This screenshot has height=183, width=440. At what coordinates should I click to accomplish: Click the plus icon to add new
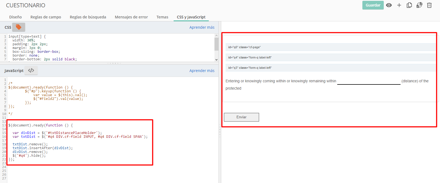399,5
